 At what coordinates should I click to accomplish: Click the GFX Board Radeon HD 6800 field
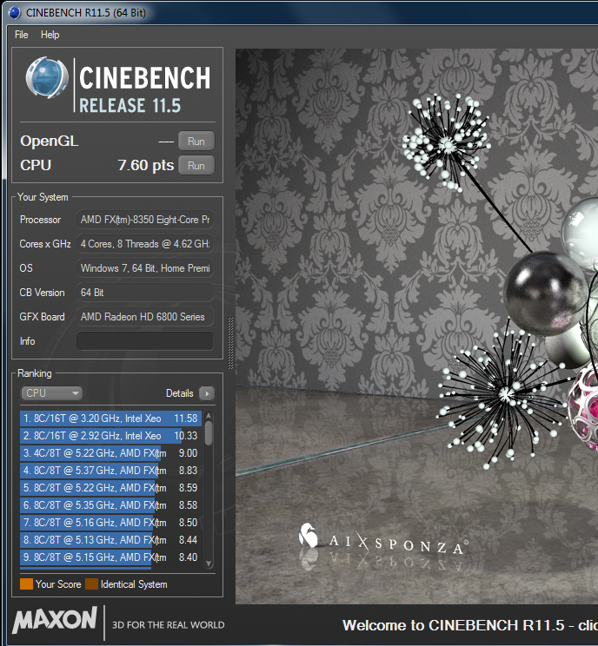tap(145, 317)
